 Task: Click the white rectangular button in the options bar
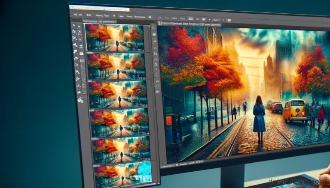pos(190,19)
